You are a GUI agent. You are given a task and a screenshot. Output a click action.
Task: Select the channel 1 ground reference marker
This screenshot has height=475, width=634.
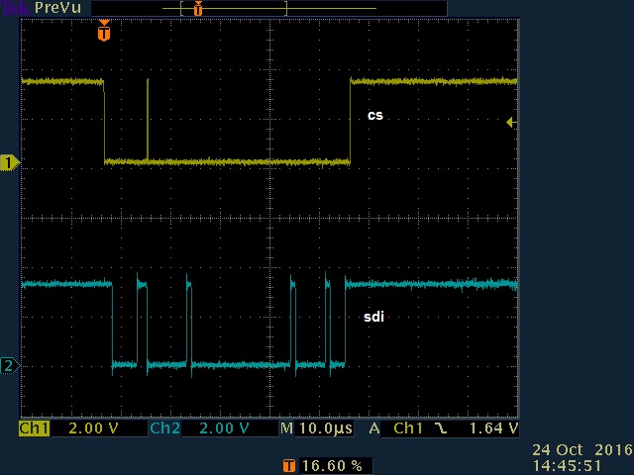9,162
